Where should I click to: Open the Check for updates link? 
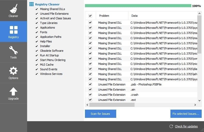[186, 126]
